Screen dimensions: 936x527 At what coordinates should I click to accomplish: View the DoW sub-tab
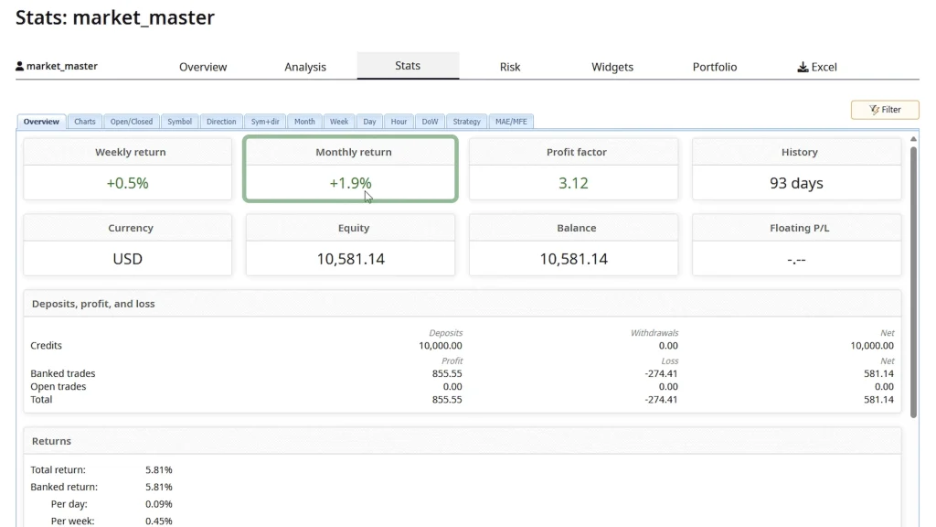coord(430,122)
